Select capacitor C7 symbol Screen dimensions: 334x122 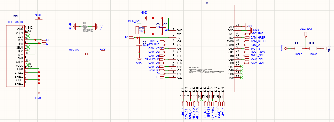pyautogui.click(x=162, y=27)
